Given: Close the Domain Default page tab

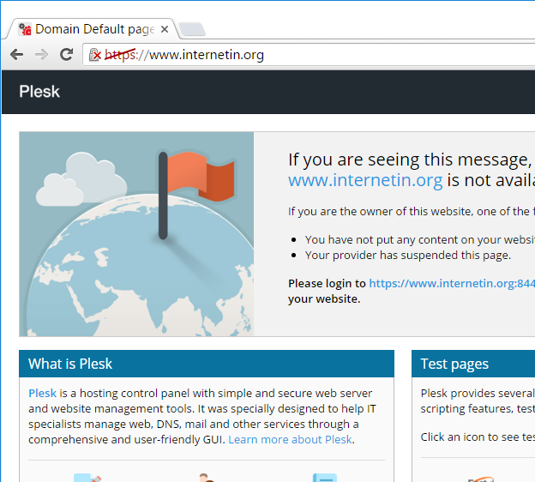Looking at the screenshot, I should click(165, 29).
